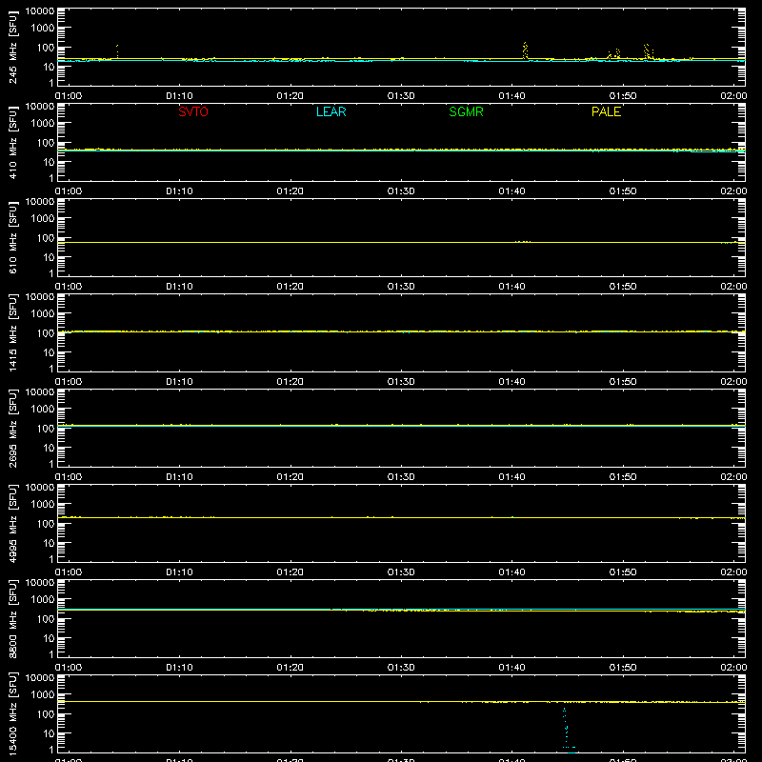
Task: Click 01:00 time label under the 245 MHz plot
Action: (69, 96)
